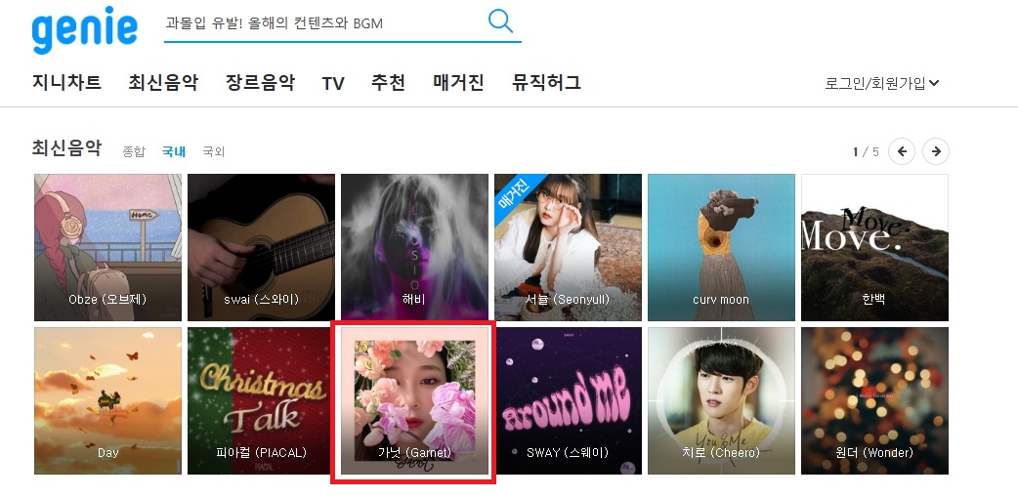1018x498 pixels.
Task: Open the 뮤직허그 menu link
Action: coord(546,82)
